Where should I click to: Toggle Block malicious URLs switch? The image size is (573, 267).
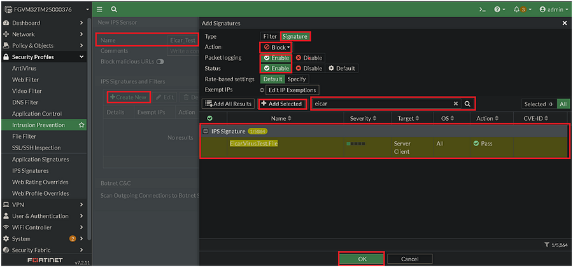point(160,62)
